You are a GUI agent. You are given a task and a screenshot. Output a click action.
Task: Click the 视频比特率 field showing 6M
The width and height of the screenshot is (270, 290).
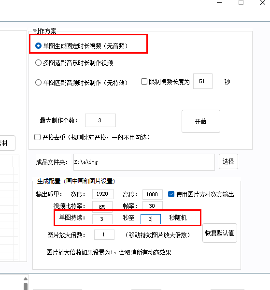pos(102,206)
